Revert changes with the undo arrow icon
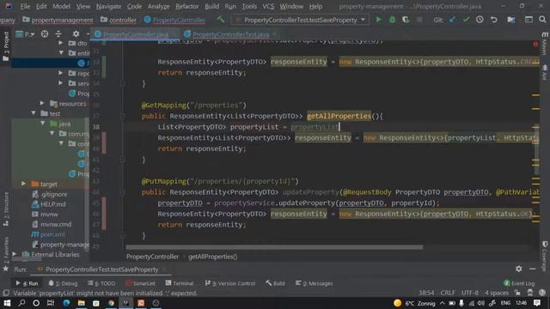Viewport: 550px width, 309px height. point(494,20)
